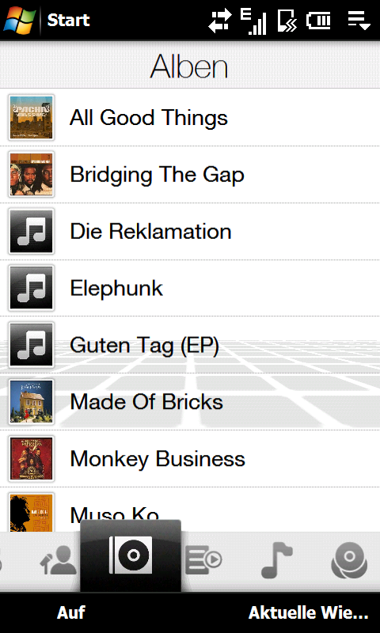Image resolution: width=380 pixels, height=633 pixels.
Task: Select the Bridging The Gap album cover
Action: click(32, 174)
